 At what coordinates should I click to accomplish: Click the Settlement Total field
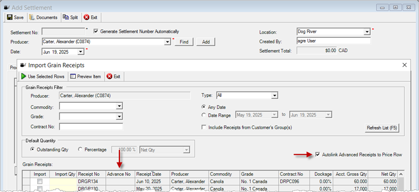(x=317, y=50)
